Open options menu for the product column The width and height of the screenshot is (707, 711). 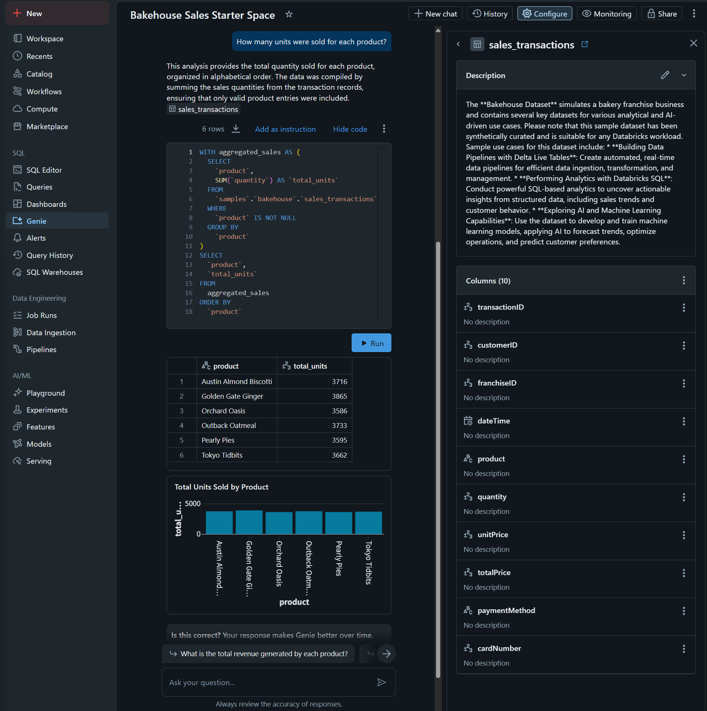pos(684,459)
